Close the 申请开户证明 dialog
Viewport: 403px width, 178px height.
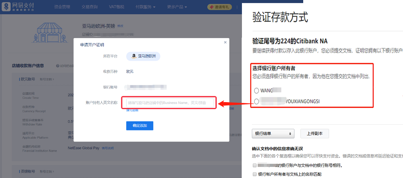point(225,42)
